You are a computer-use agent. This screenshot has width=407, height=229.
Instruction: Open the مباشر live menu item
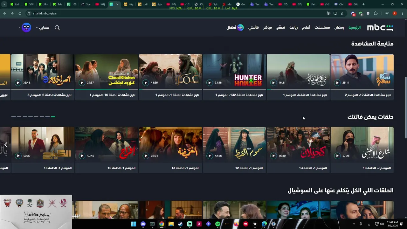coord(267,28)
